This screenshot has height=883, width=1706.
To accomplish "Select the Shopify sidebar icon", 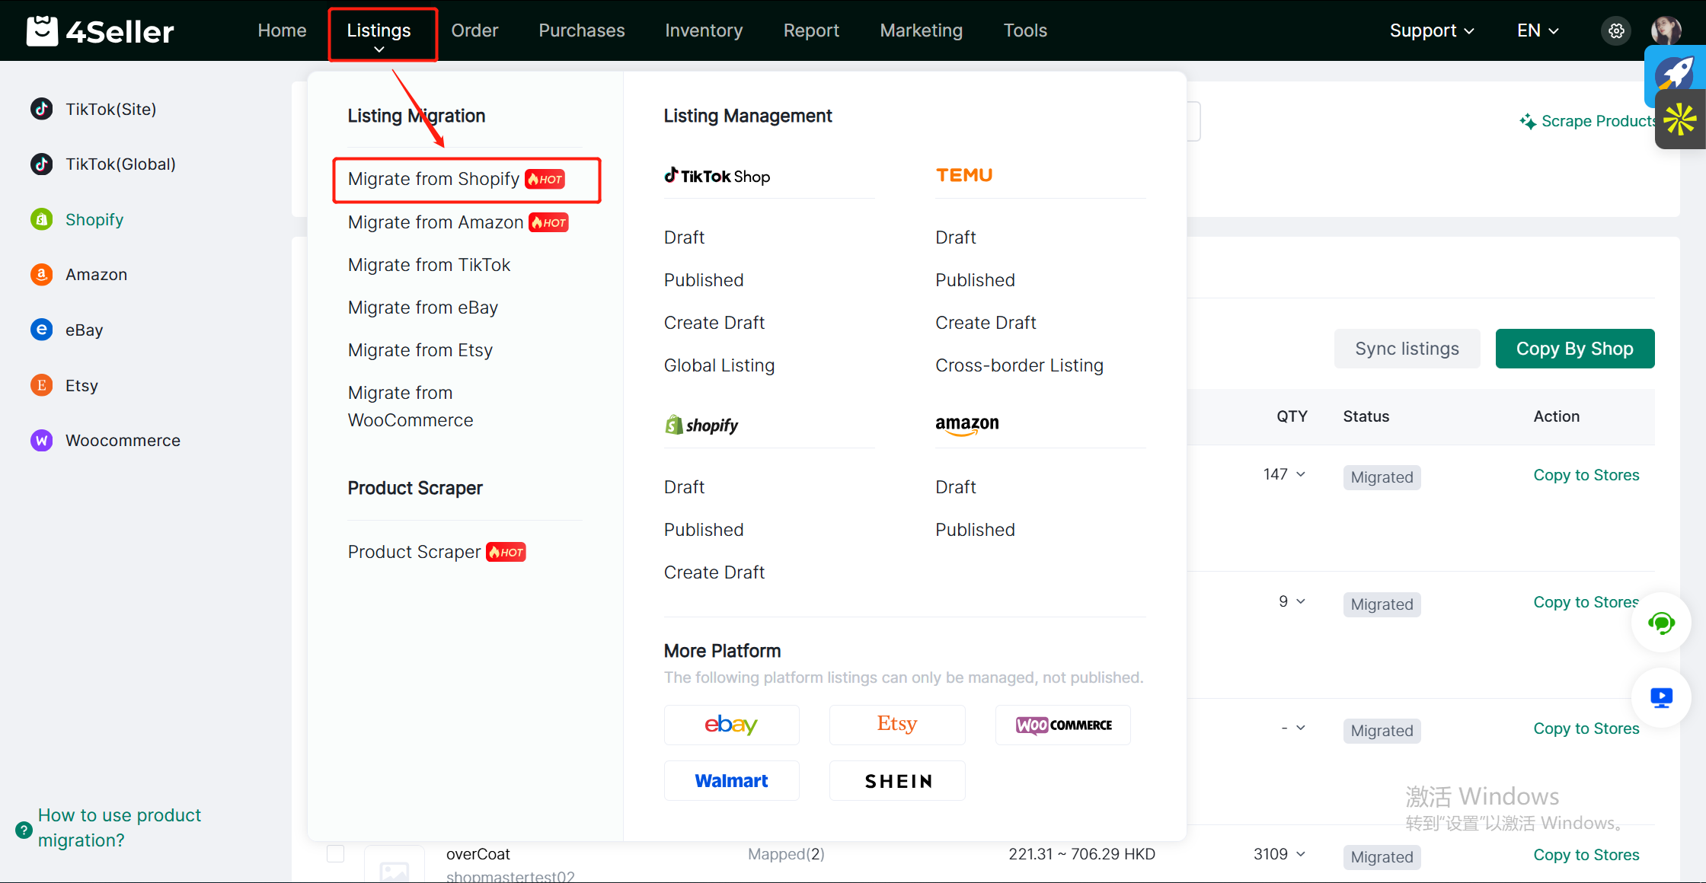I will pos(42,219).
